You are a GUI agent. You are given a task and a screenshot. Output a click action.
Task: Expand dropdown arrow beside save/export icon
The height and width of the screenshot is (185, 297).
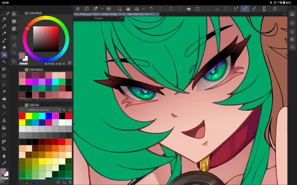(143, 9)
